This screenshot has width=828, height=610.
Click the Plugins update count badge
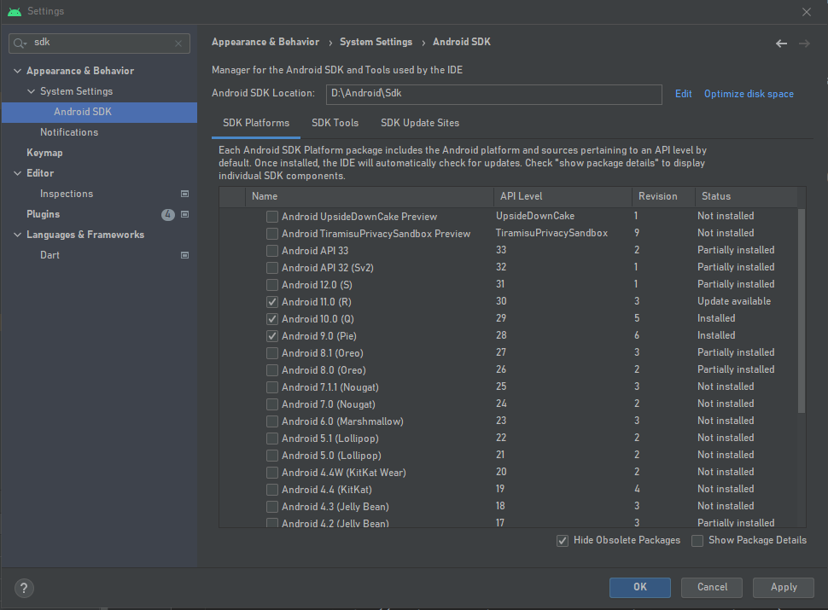tap(168, 214)
